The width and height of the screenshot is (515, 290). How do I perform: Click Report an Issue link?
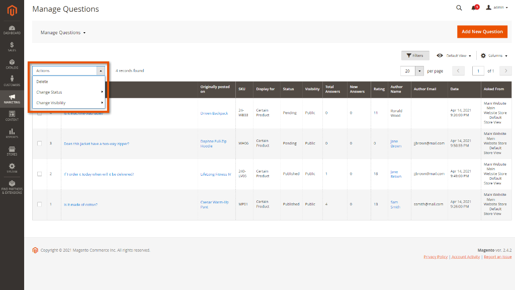click(497, 257)
